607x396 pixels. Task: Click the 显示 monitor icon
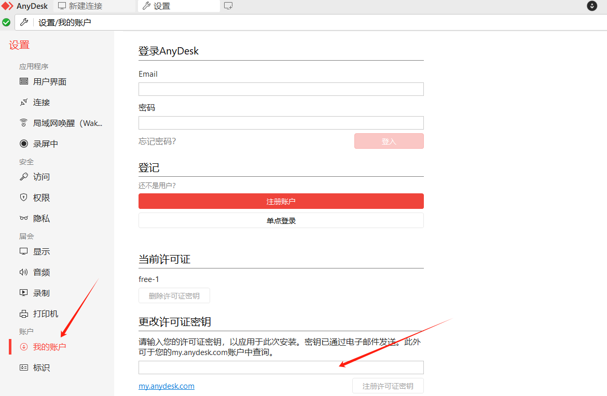point(24,251)
